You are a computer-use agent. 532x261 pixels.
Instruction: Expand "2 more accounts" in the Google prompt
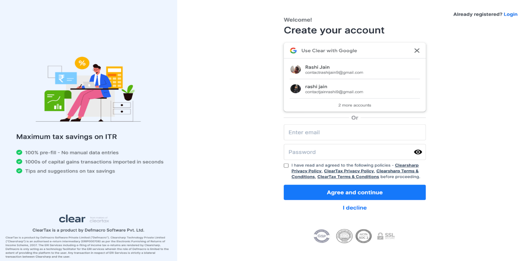(x=354, y=105)
